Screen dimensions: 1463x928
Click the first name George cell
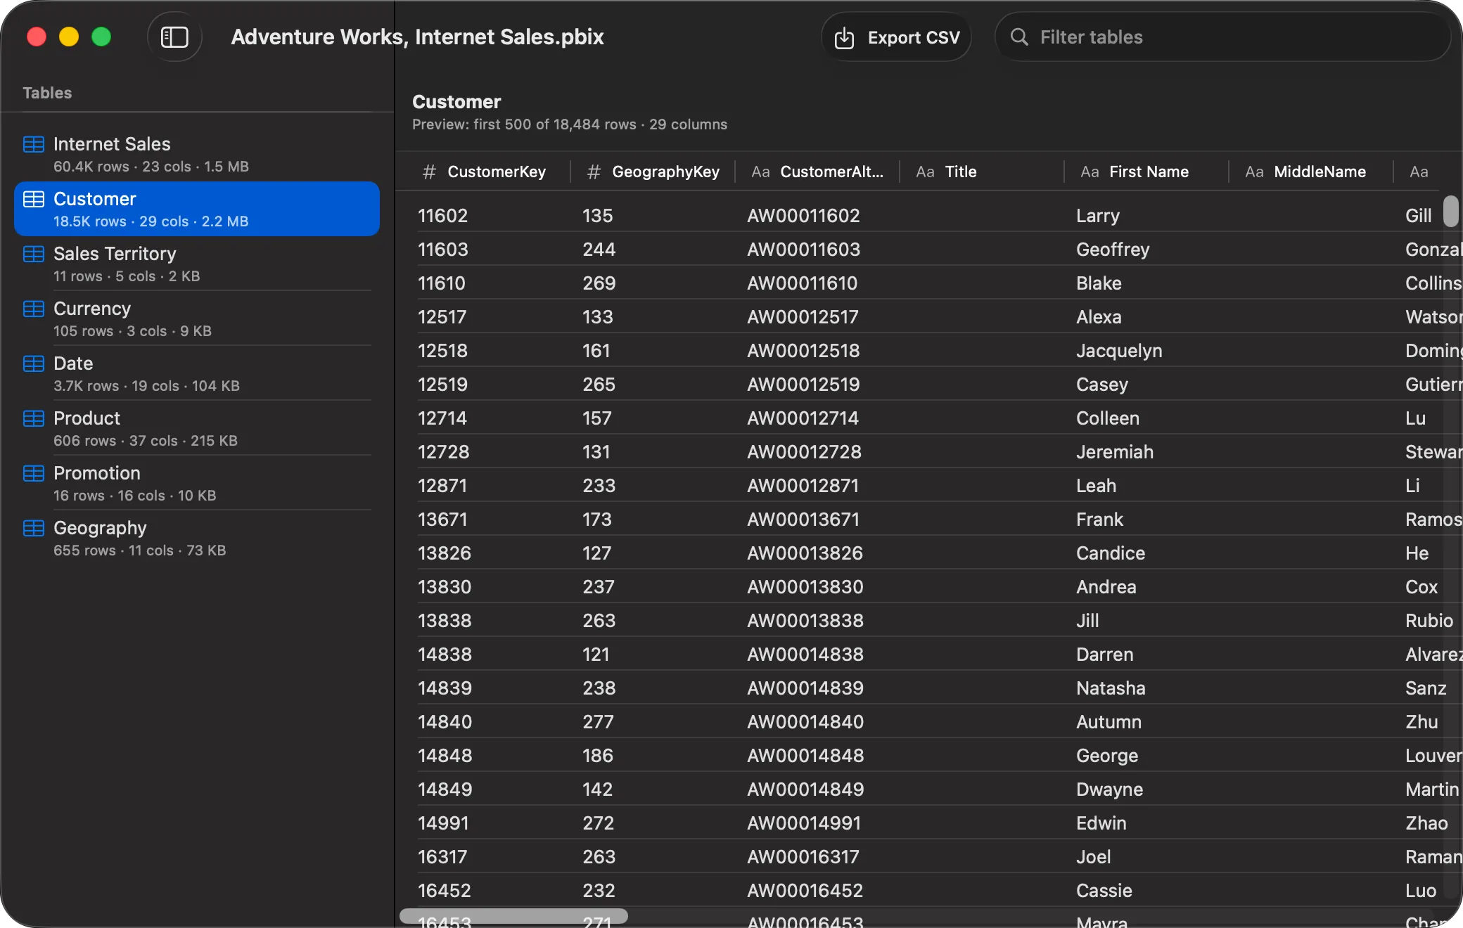[x=1107, y=756]
